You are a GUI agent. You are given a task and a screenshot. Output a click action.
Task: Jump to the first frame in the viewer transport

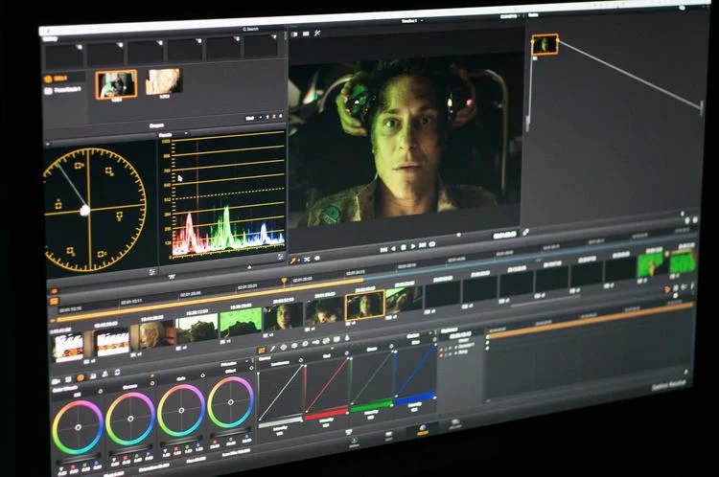coord(383,249)
